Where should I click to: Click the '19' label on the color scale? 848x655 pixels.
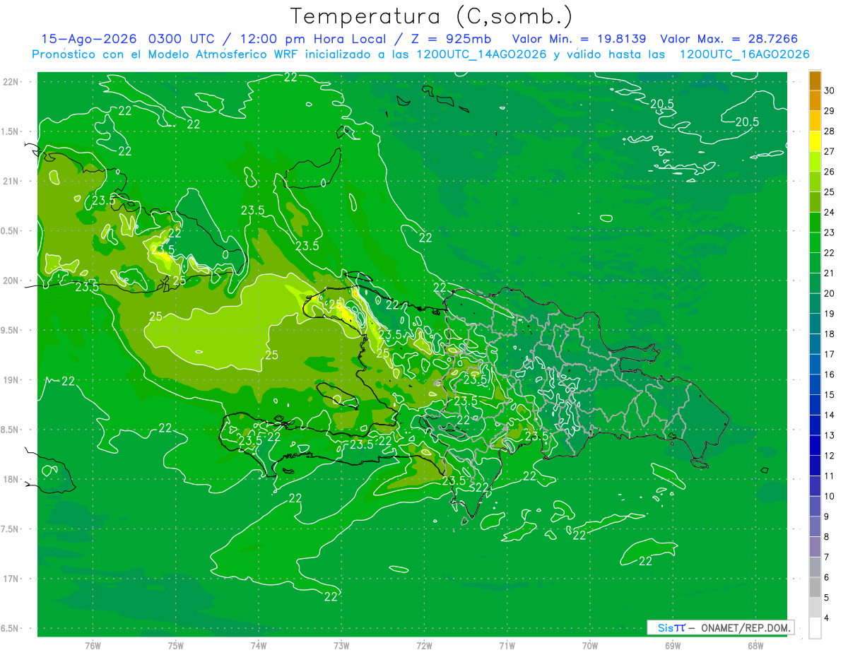[x=830, y=314]
